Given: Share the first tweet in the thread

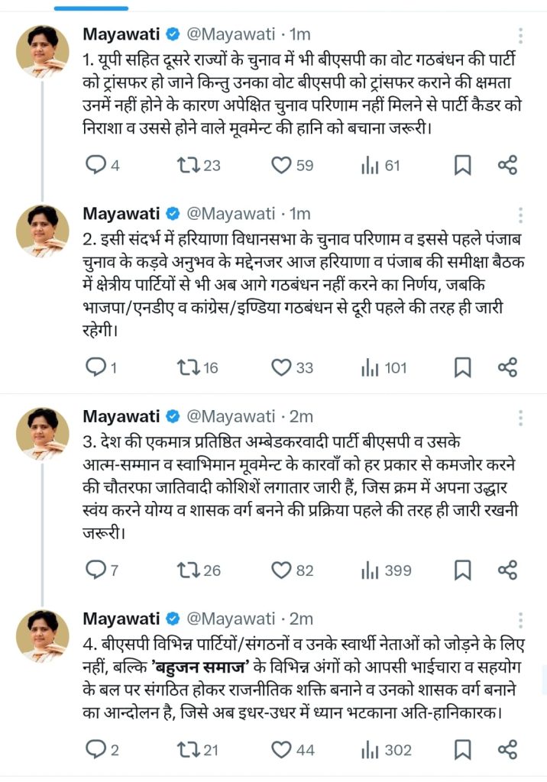Looking at the screenshot, I should point(508,165).
